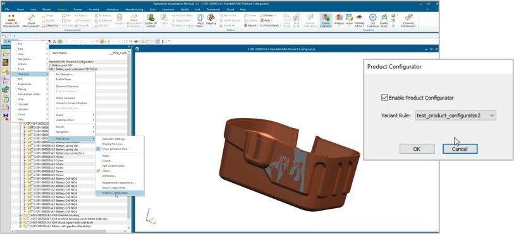The image size is (514, 234).
Task: Click the undo arrow in quick access bar
Action: [x=4, y=35]
